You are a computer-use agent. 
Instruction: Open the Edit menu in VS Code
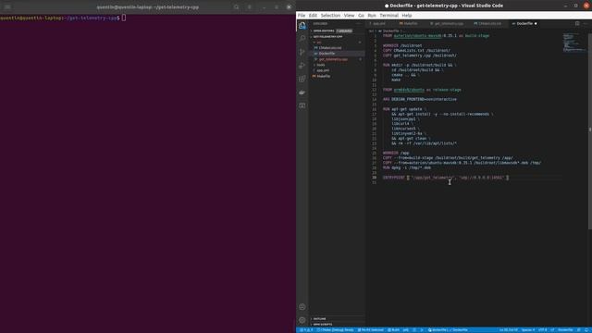tap(313, 16)
